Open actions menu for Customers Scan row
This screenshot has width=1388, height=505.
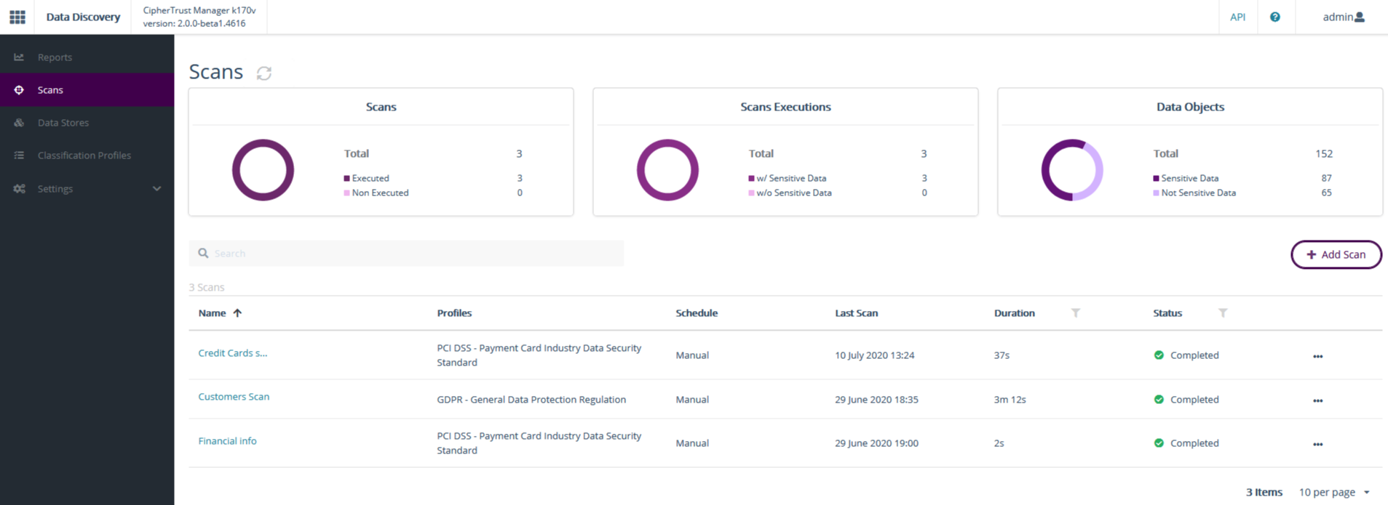[1317, 400]
